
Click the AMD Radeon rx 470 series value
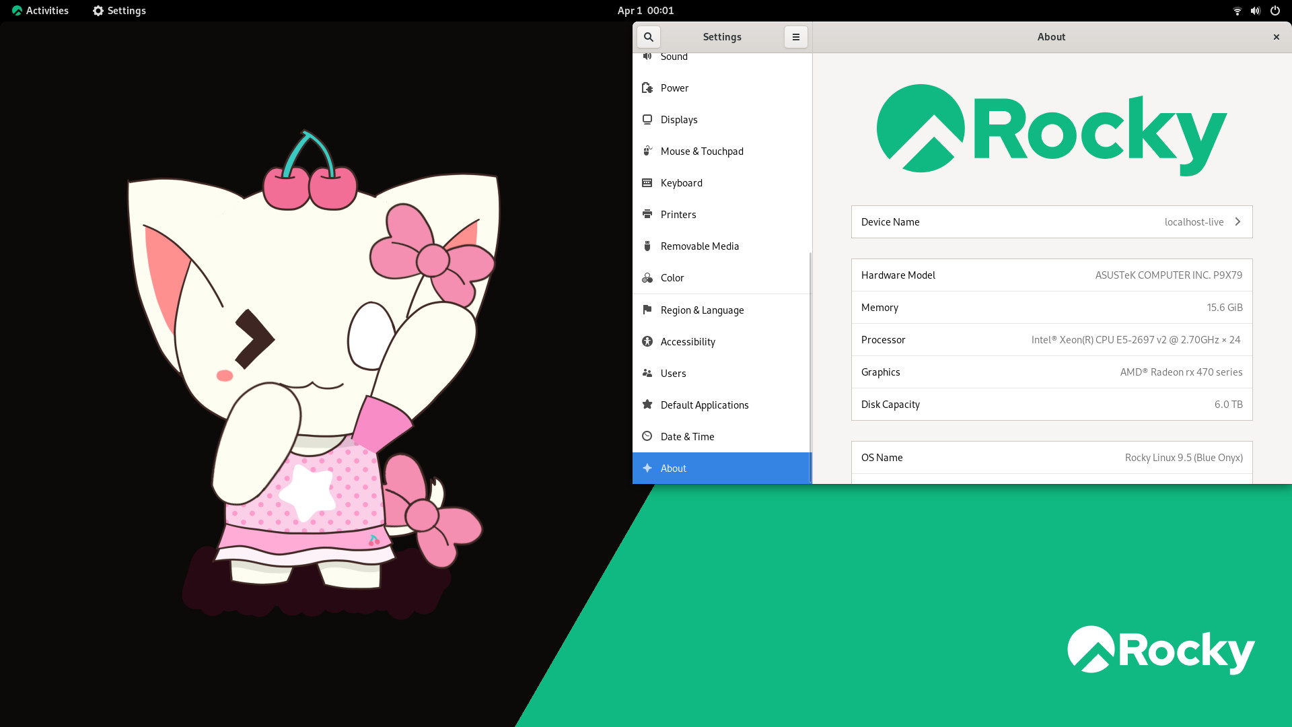tap(1181, 372)
